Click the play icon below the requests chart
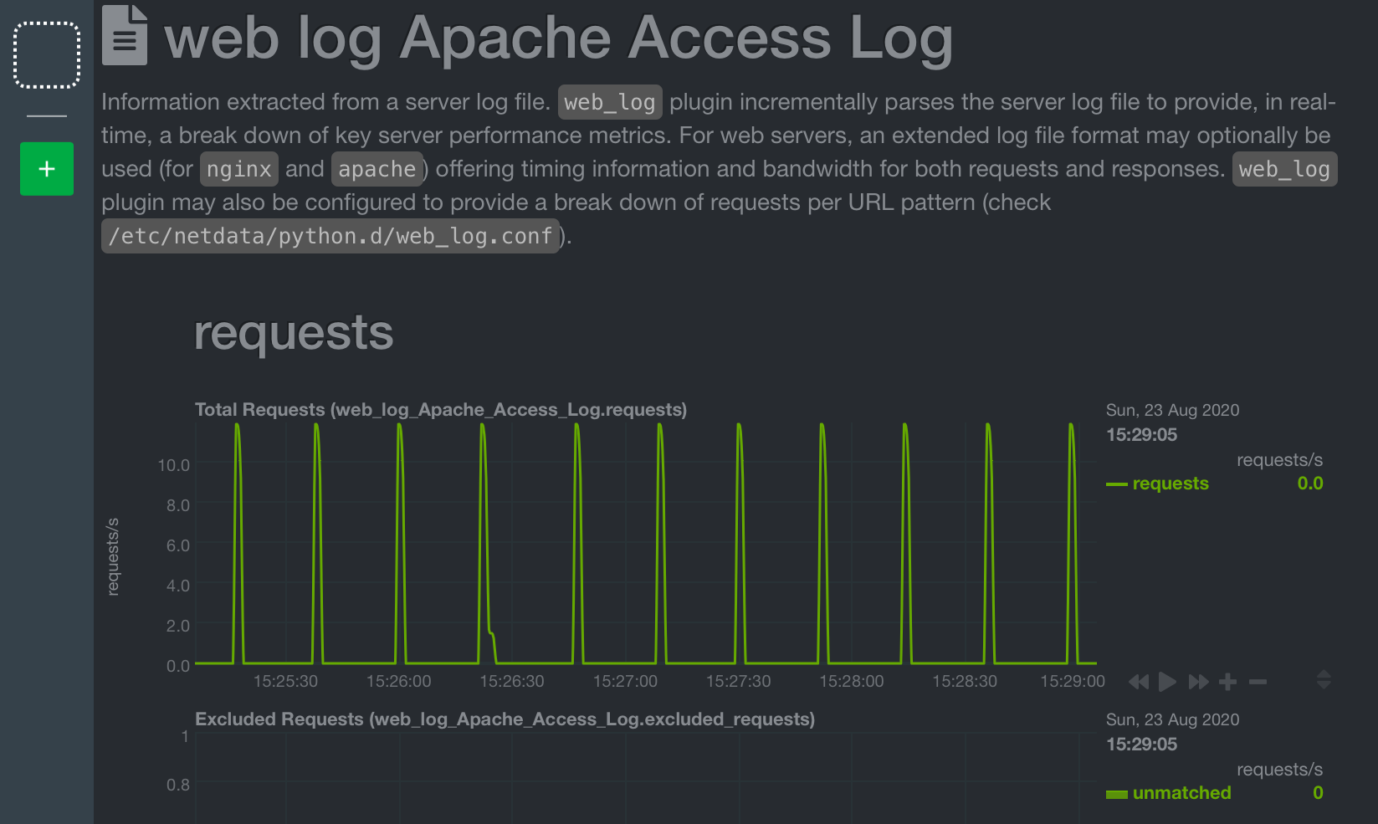The height and width of the screenshot is (824, 1378). tap(1168, 682)
